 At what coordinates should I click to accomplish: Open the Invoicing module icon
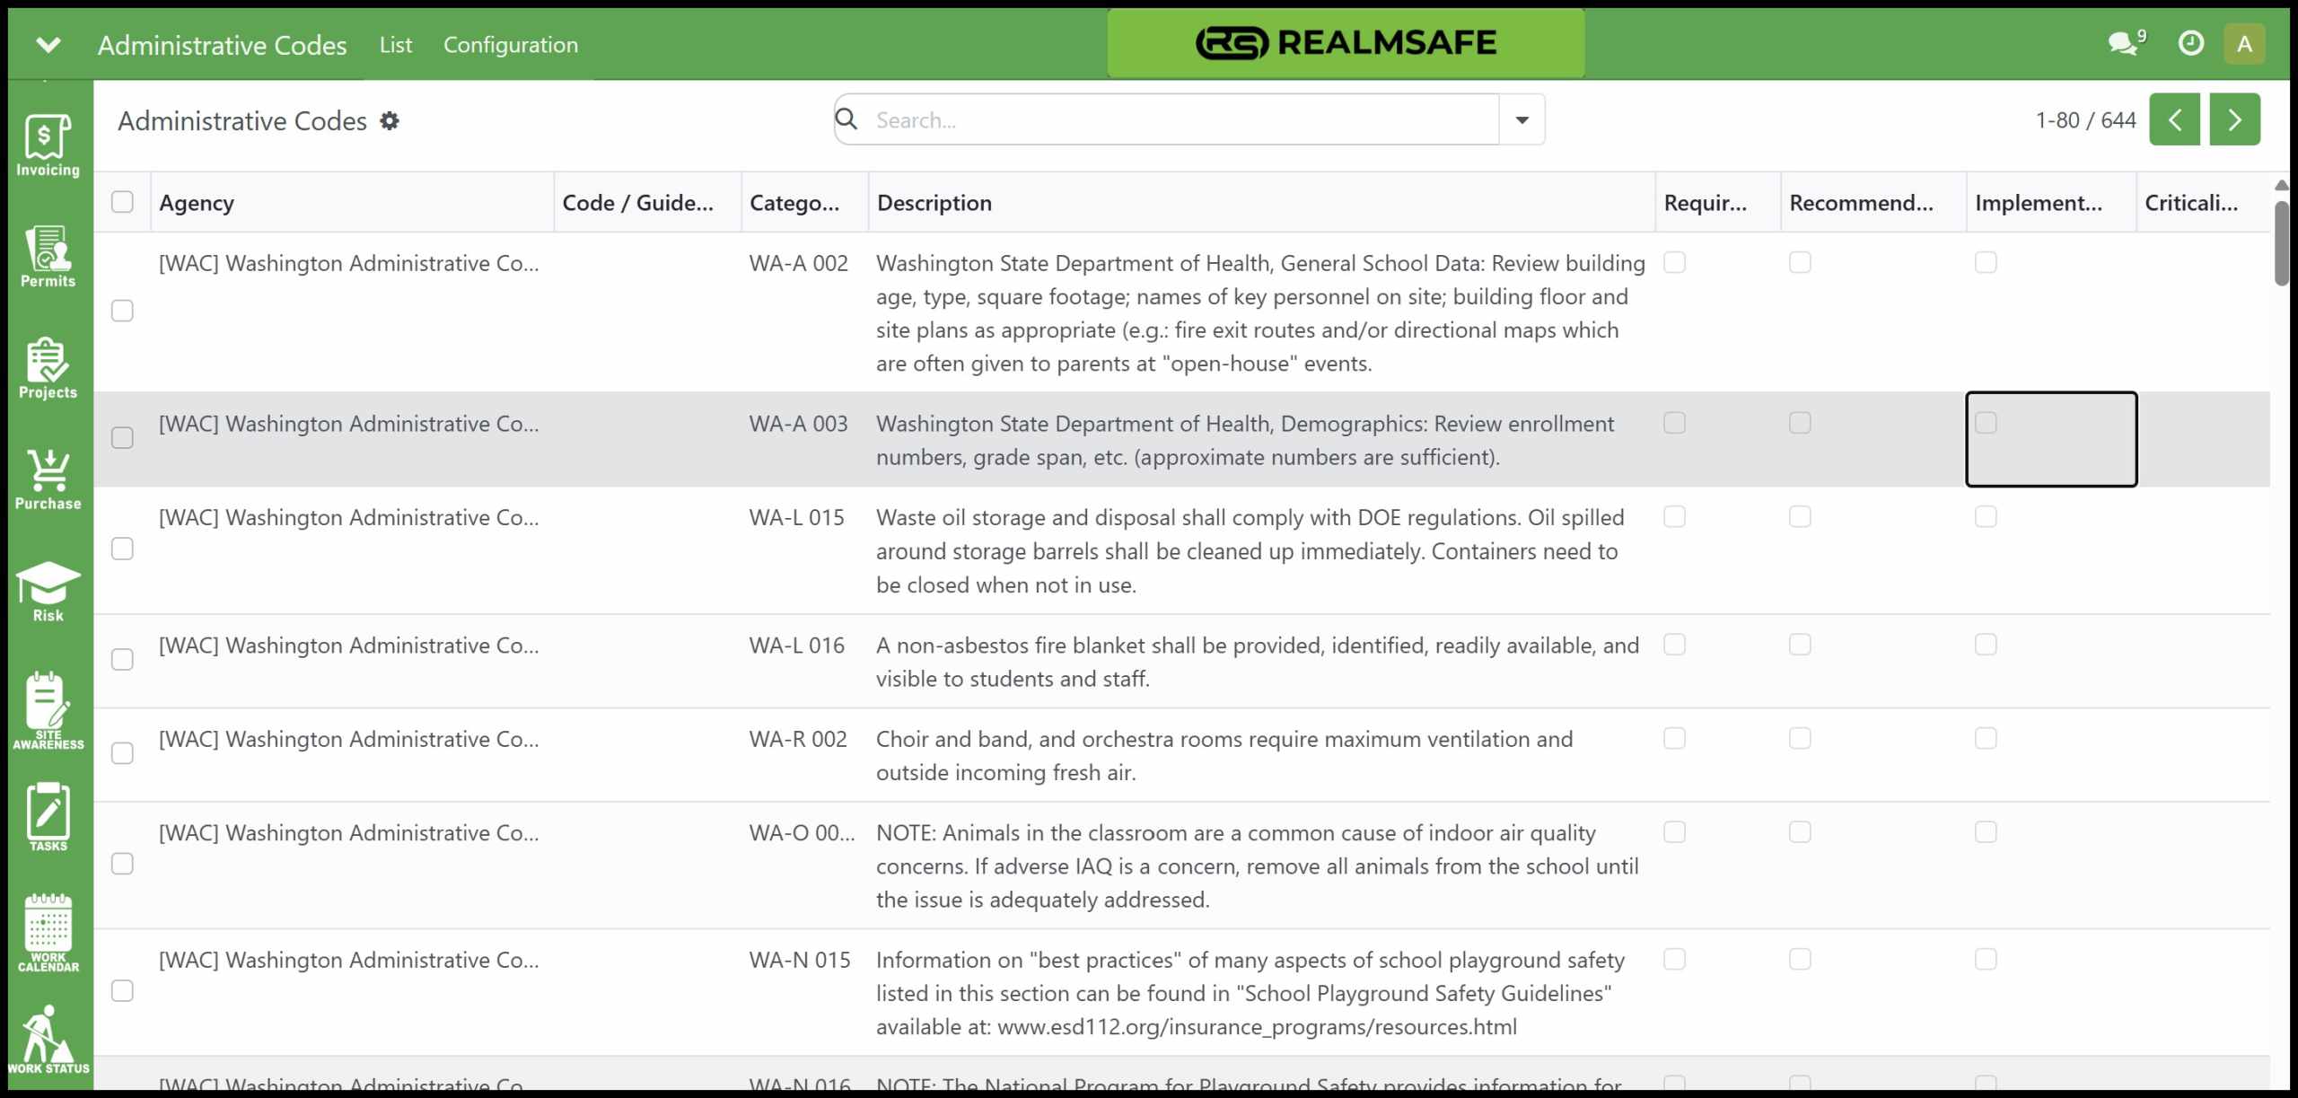coord(48,145)
